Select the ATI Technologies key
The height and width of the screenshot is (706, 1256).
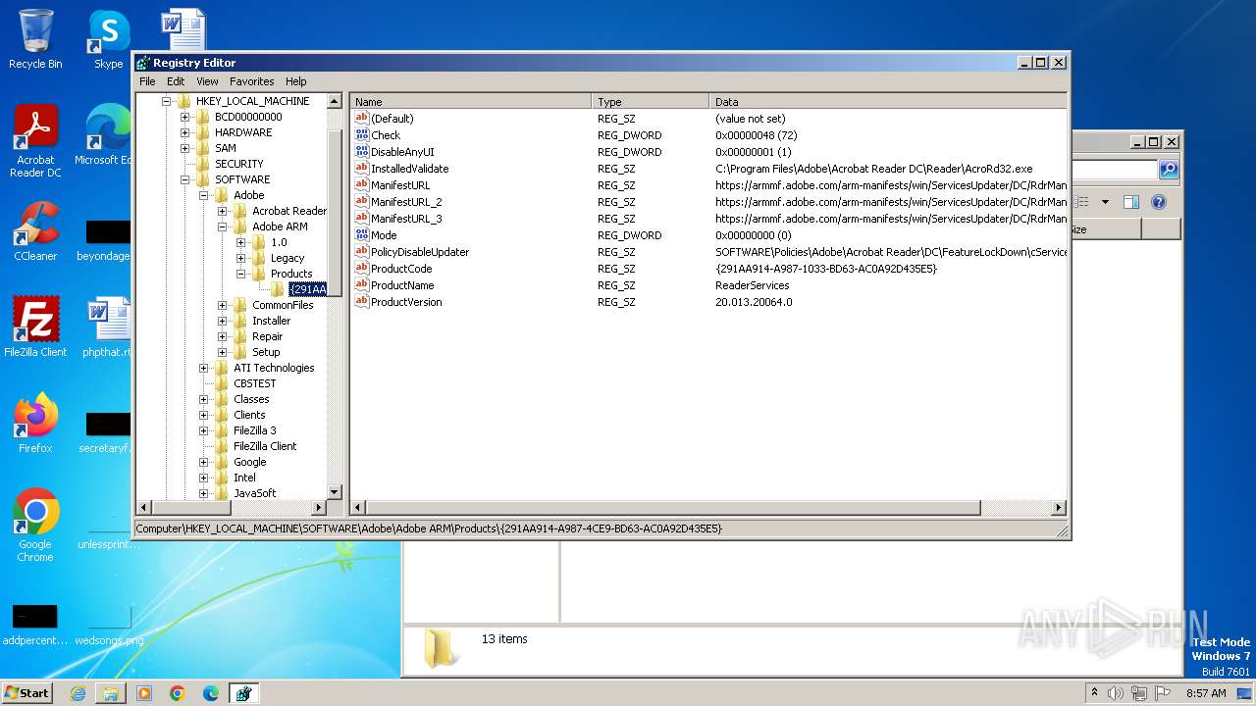[x=274, y=368]
